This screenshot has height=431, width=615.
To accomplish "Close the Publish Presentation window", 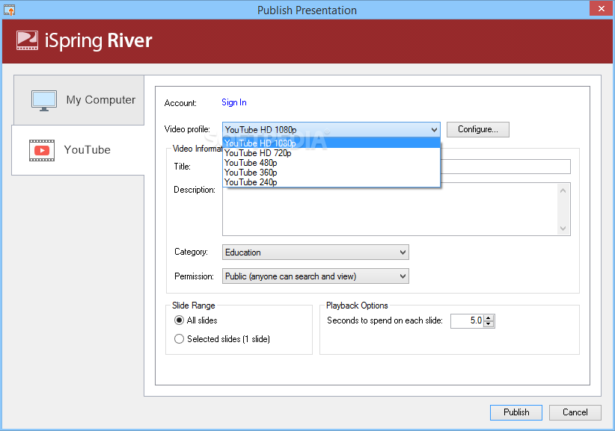I will coord(601,9).
